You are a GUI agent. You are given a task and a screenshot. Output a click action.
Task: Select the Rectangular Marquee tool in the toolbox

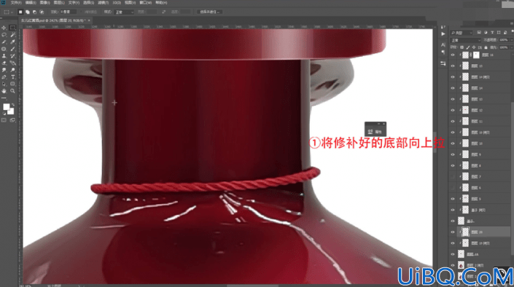coord(12,28)
